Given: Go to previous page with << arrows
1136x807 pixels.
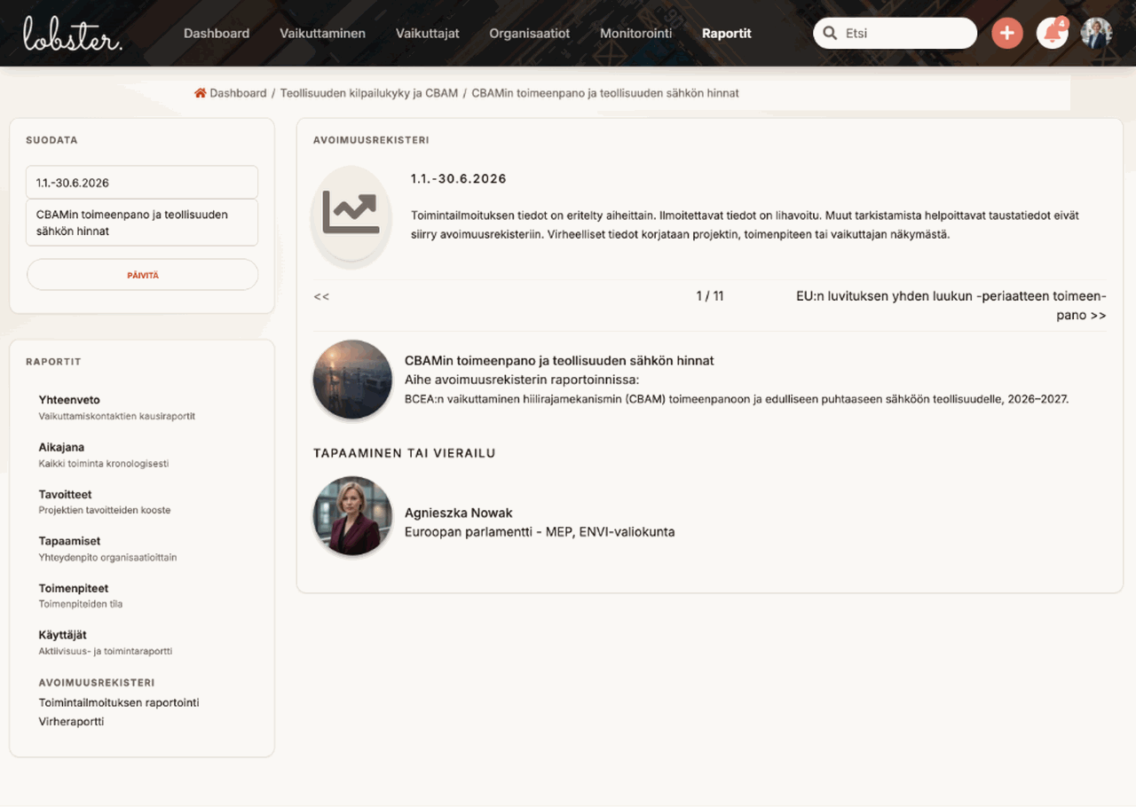Looking at the screenshot, I should [321, 296].
